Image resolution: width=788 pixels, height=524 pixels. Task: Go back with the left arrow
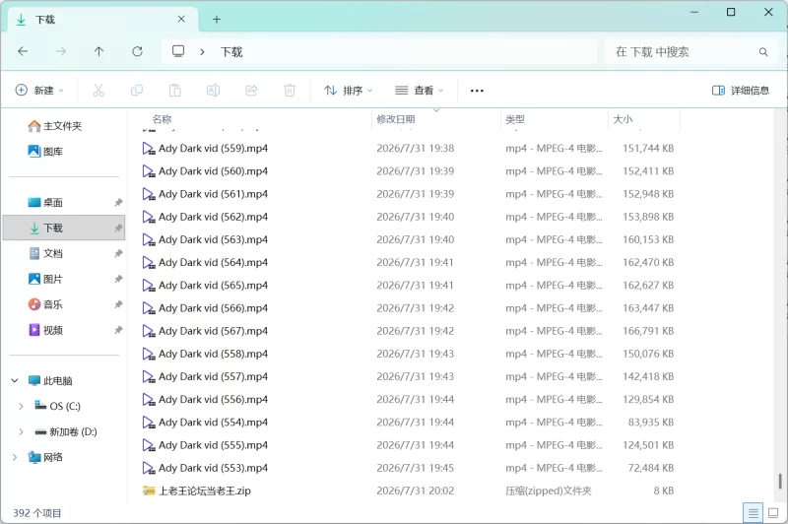[23, 51]
